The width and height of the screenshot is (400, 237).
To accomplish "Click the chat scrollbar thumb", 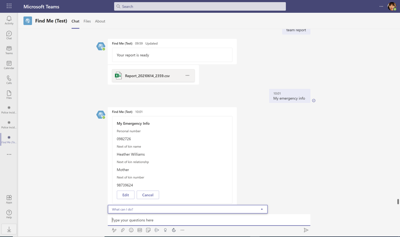I will [398, 201].
